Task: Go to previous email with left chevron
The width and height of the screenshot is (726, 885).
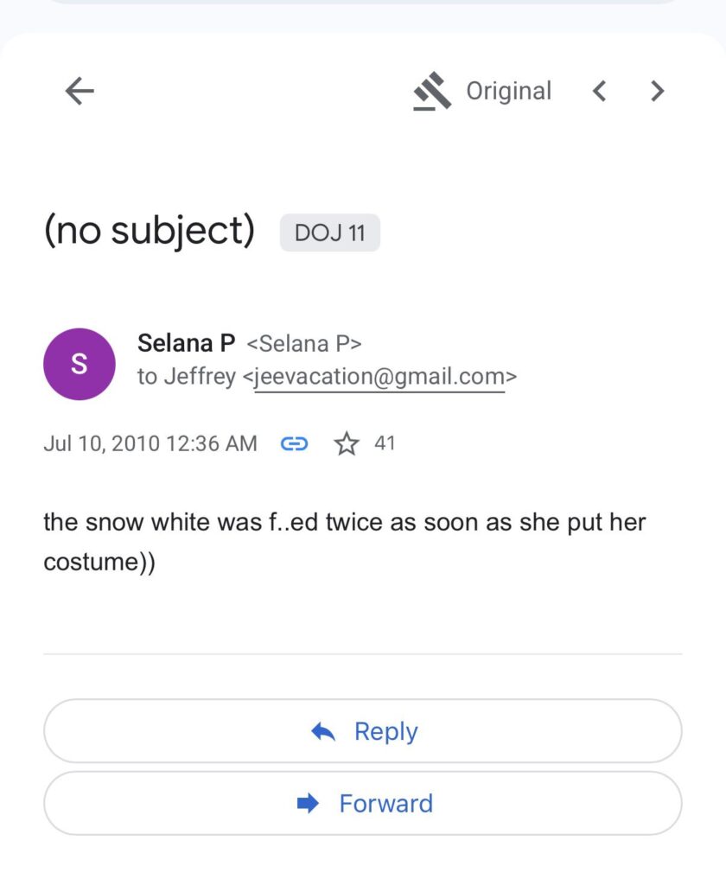Action: coord(599,91)
